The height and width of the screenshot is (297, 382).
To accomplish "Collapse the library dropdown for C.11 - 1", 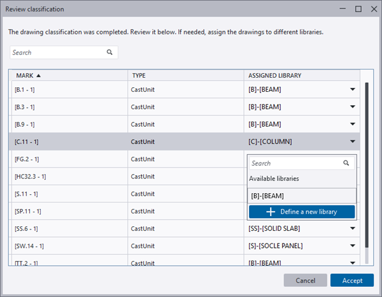I will tap(353, 141).
